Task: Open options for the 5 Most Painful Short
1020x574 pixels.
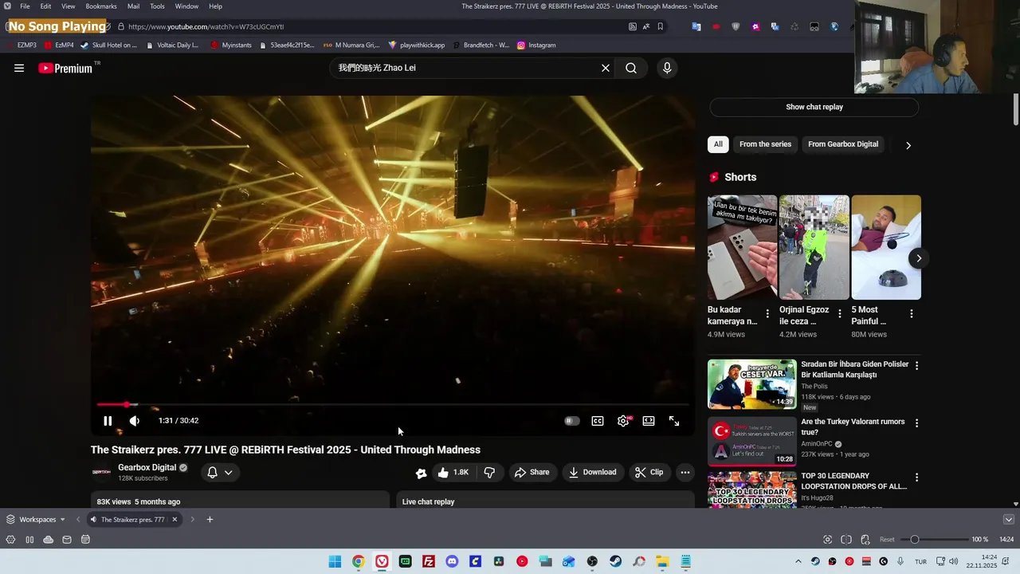Action: (x=912, y=314)
